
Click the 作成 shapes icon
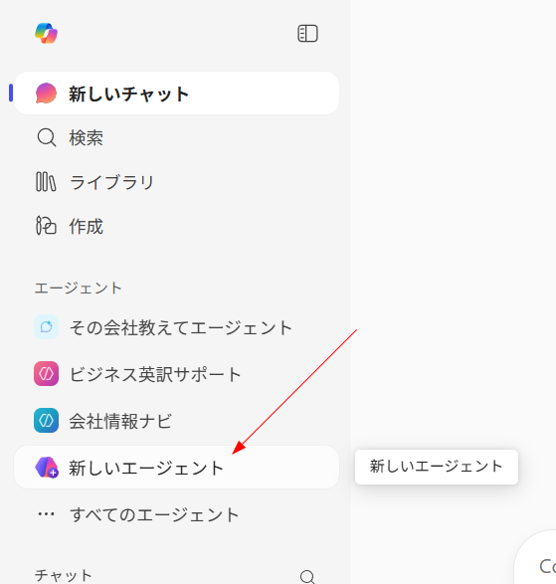tap(46, 226)
